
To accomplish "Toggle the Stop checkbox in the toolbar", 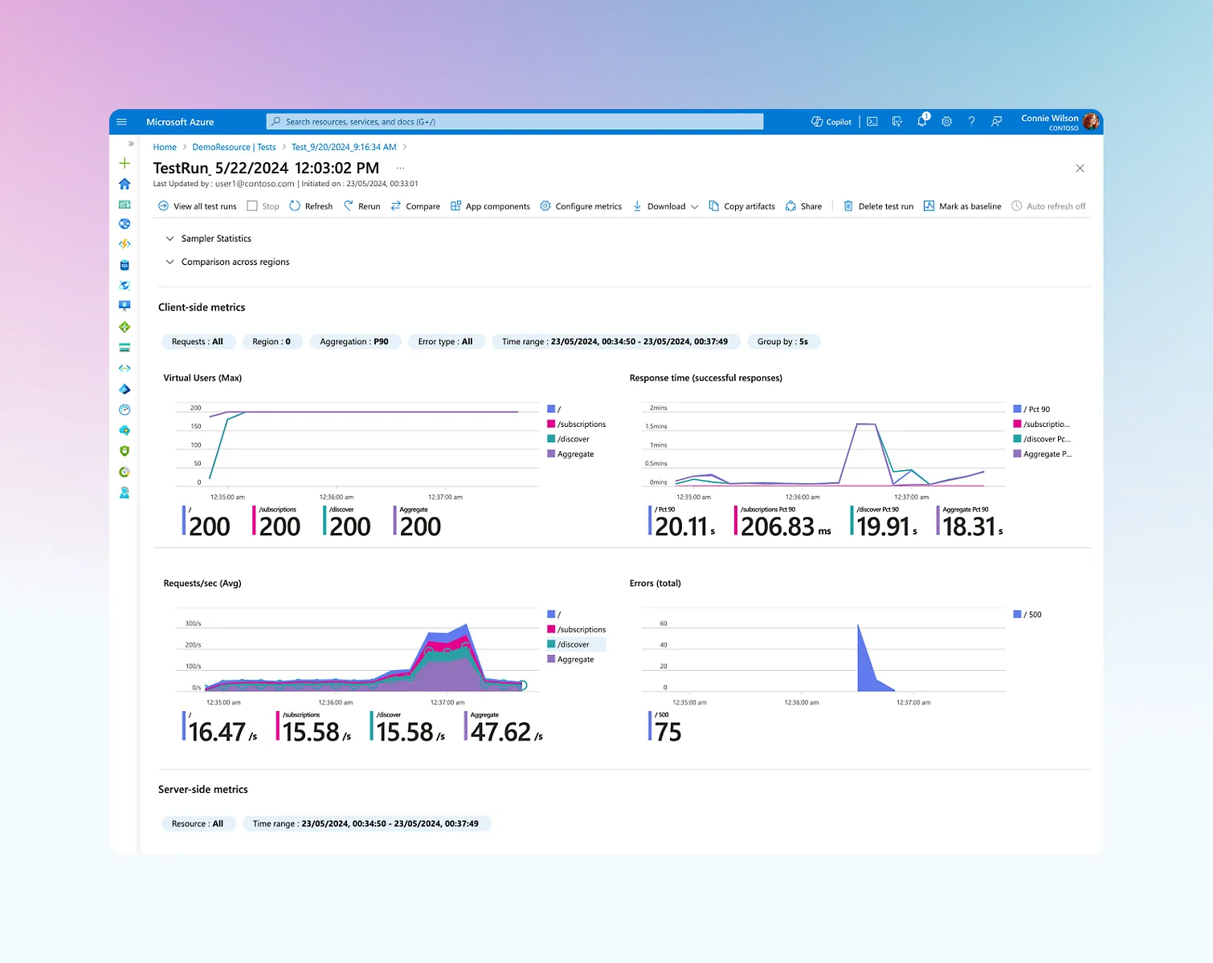I will point(252,206).
